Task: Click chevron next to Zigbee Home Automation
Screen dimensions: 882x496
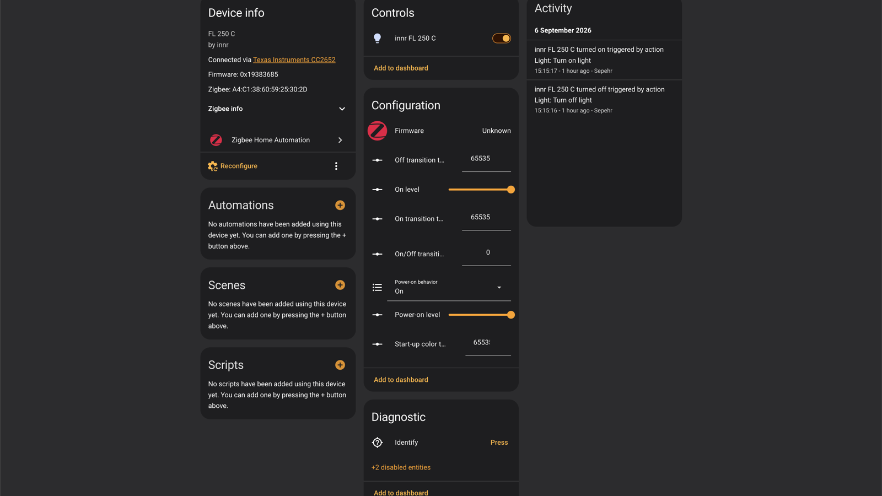Action: point(340,140)
